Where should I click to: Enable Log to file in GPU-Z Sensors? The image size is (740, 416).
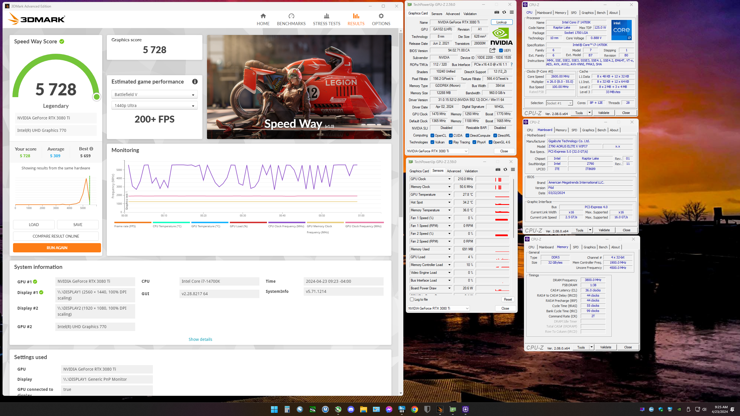412,299
